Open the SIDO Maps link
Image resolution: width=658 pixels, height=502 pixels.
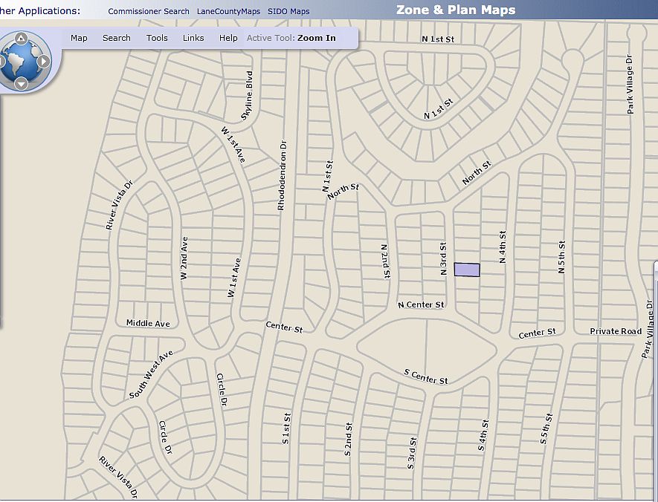(288, 11)
